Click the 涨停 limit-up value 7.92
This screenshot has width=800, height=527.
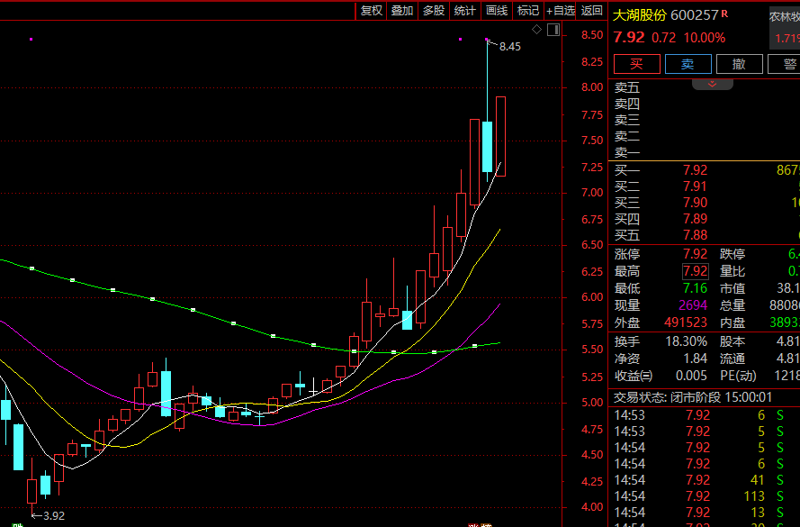pyautogui.click(x=695, y=254)
